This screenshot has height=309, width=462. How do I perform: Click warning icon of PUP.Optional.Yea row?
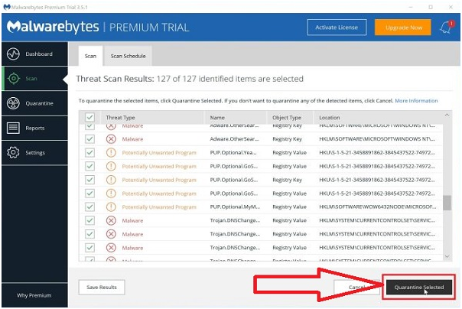(x=111, y=152)
